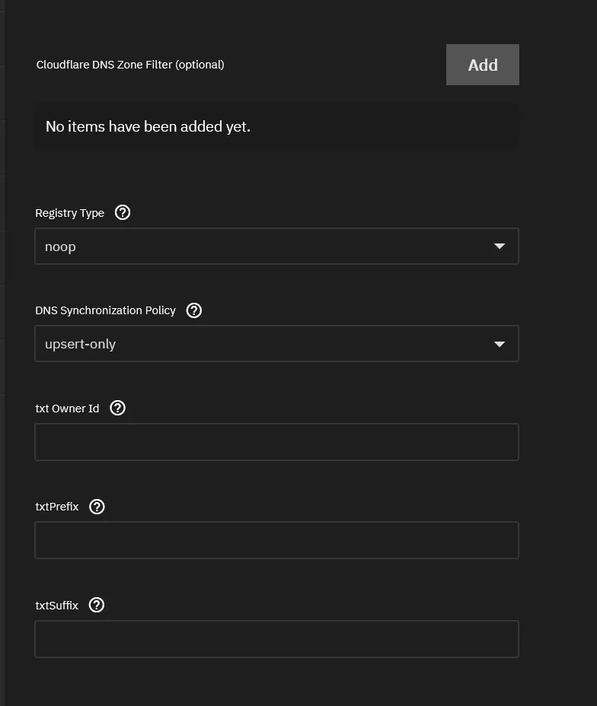
Task: Click the 'No items have been added yet' banner
Action: (x=276, y=126)
